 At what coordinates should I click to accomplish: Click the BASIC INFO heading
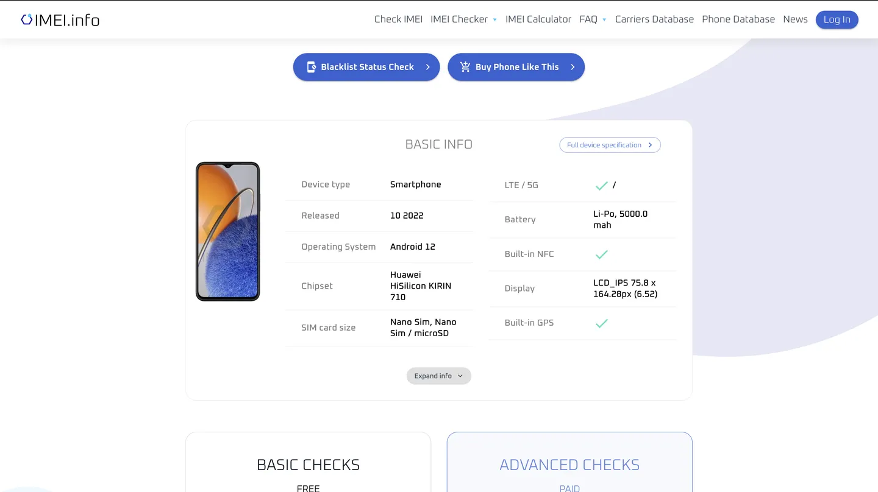(x=439, y=144)
